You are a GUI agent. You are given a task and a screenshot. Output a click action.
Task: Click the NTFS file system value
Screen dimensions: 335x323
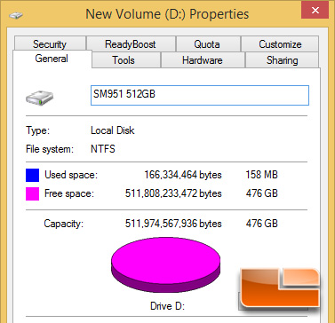pyautogui.click(x=103, y=148)
